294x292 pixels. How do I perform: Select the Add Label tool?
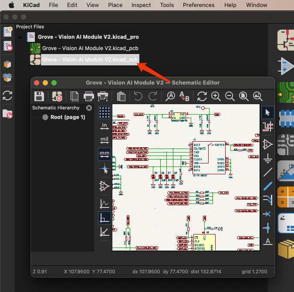click(268, 241)
